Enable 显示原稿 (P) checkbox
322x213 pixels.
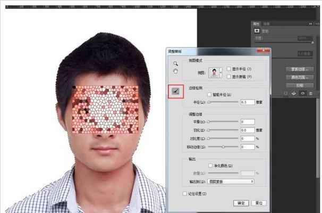[x=228, y=77]
